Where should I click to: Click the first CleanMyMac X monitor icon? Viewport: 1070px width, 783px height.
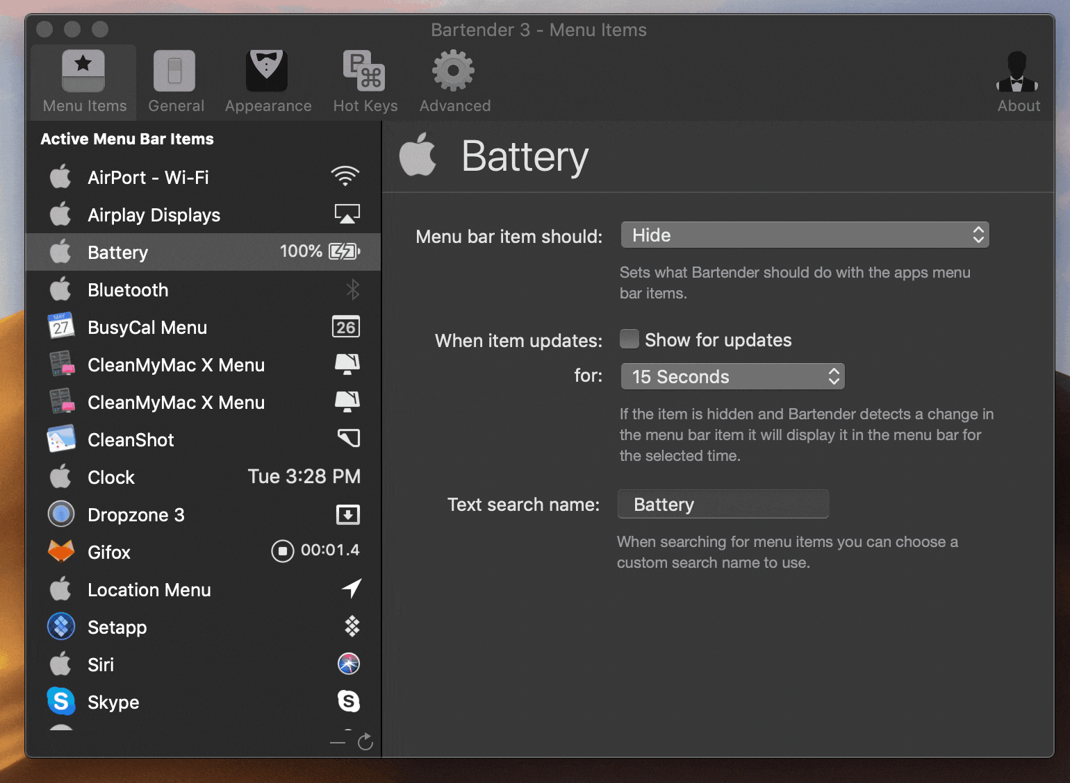347,364
